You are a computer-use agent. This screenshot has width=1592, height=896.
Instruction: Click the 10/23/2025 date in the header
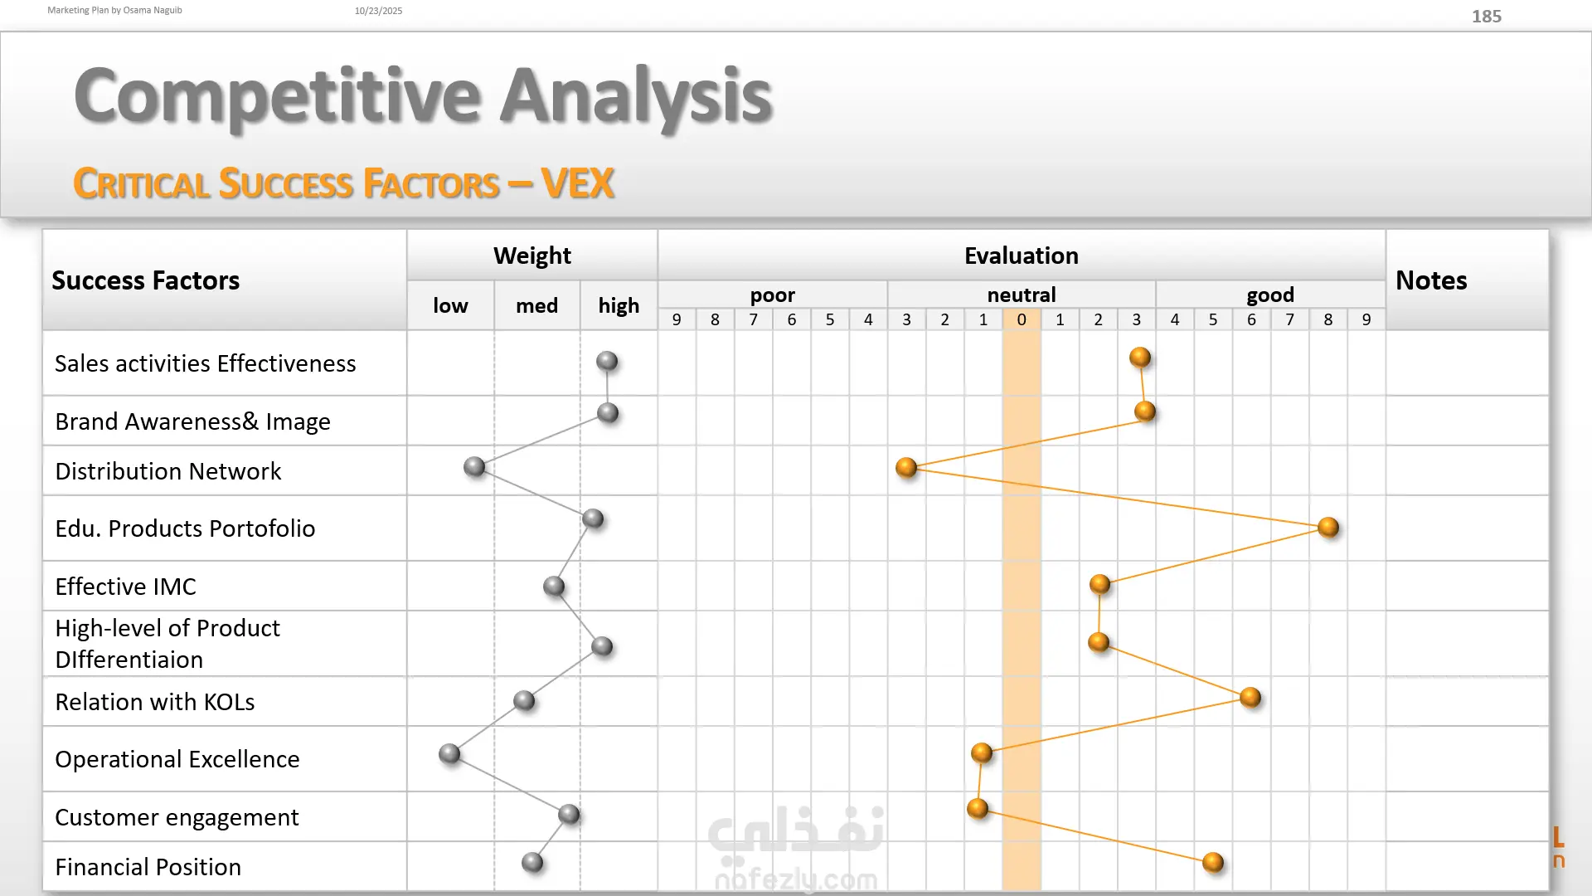tap(378, 11)
